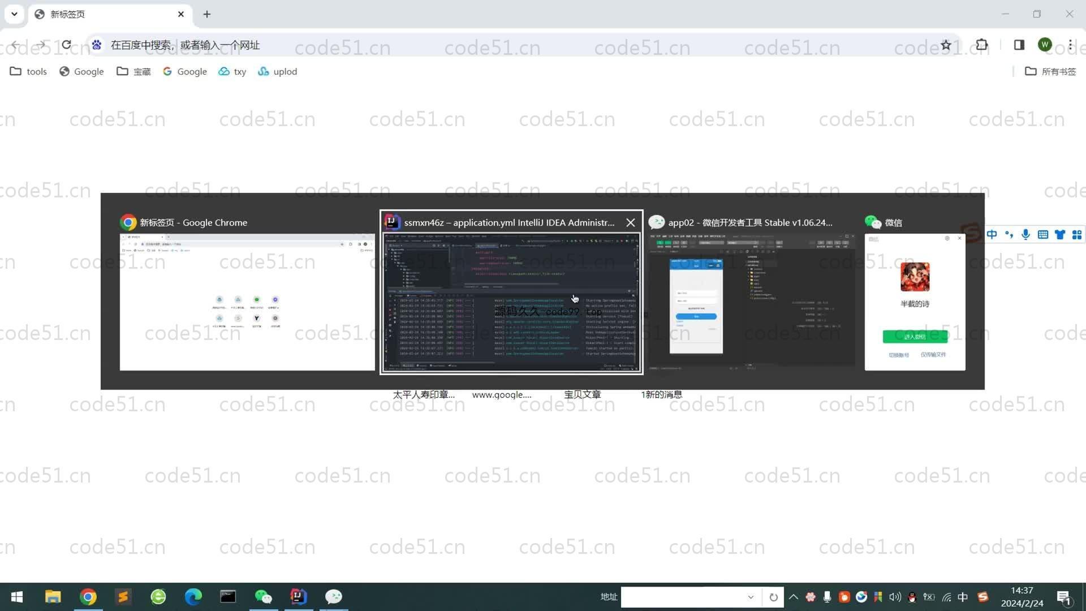
Task: Click the Chrome back navigation arrow
Action: click(15, 45)
